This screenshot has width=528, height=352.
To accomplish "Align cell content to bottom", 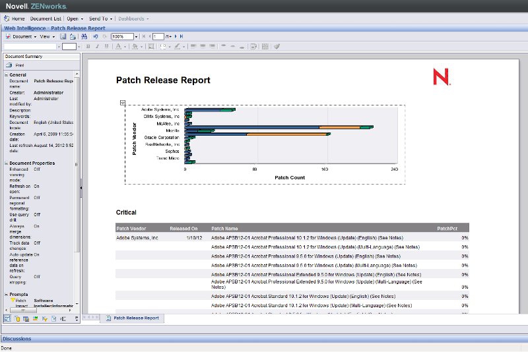I will pos(242,47).
